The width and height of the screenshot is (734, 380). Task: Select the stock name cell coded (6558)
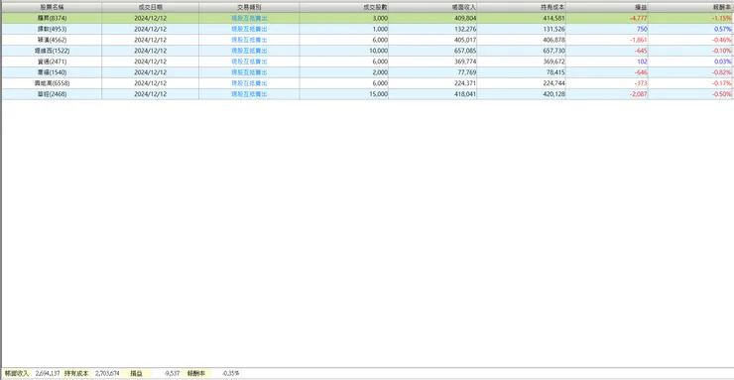(x=52, y=83)
